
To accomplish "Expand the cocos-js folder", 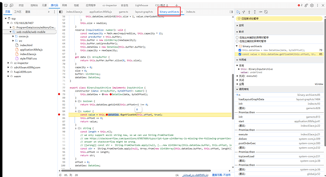I will click(x=13, y=36).
